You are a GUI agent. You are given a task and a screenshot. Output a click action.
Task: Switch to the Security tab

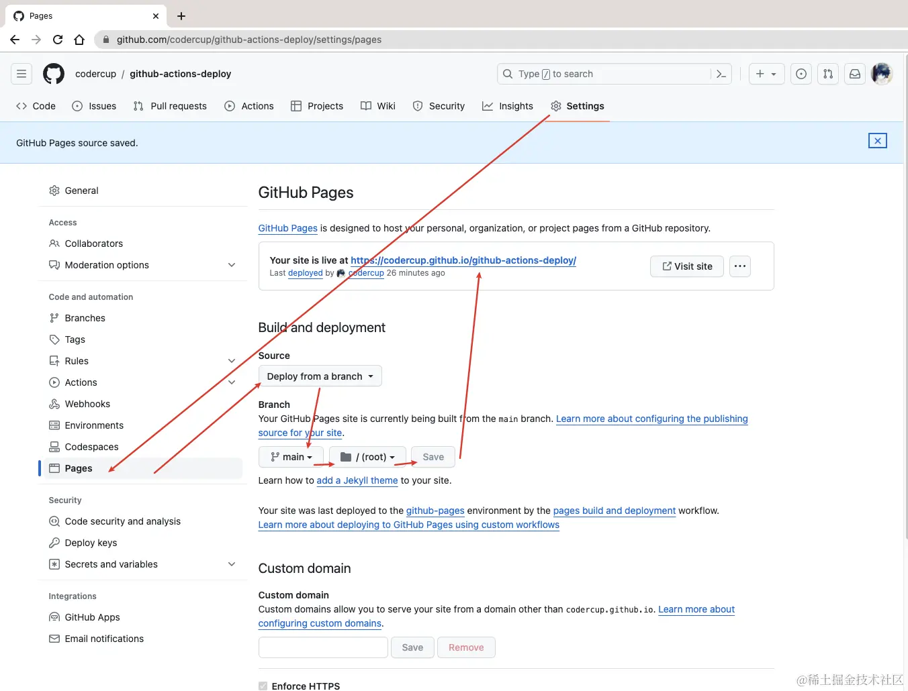439,106
